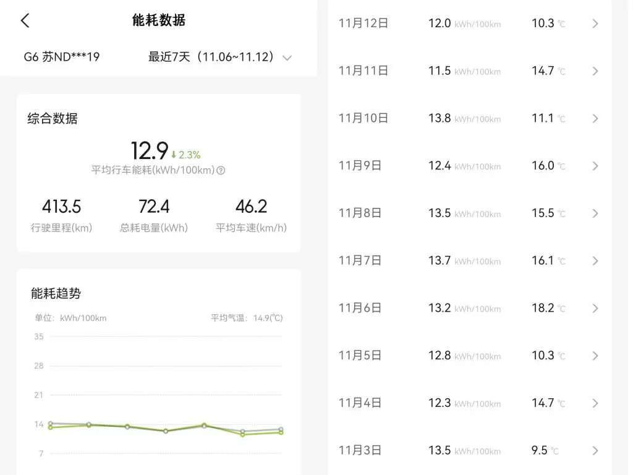This screenshot has width=633, height=475.
Task: Open details arrow for 11月9日
Action: coord(595,166)
